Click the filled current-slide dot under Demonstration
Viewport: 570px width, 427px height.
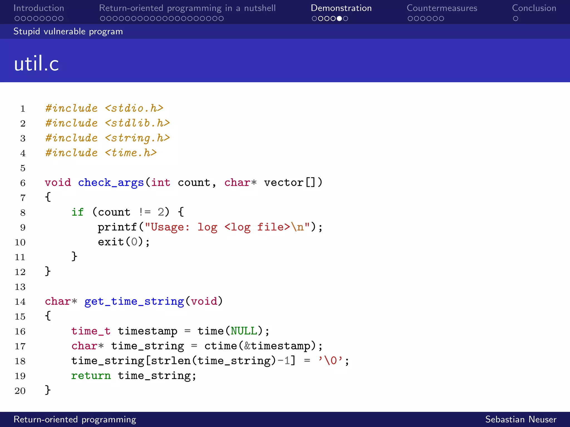[x=339, y=19]
